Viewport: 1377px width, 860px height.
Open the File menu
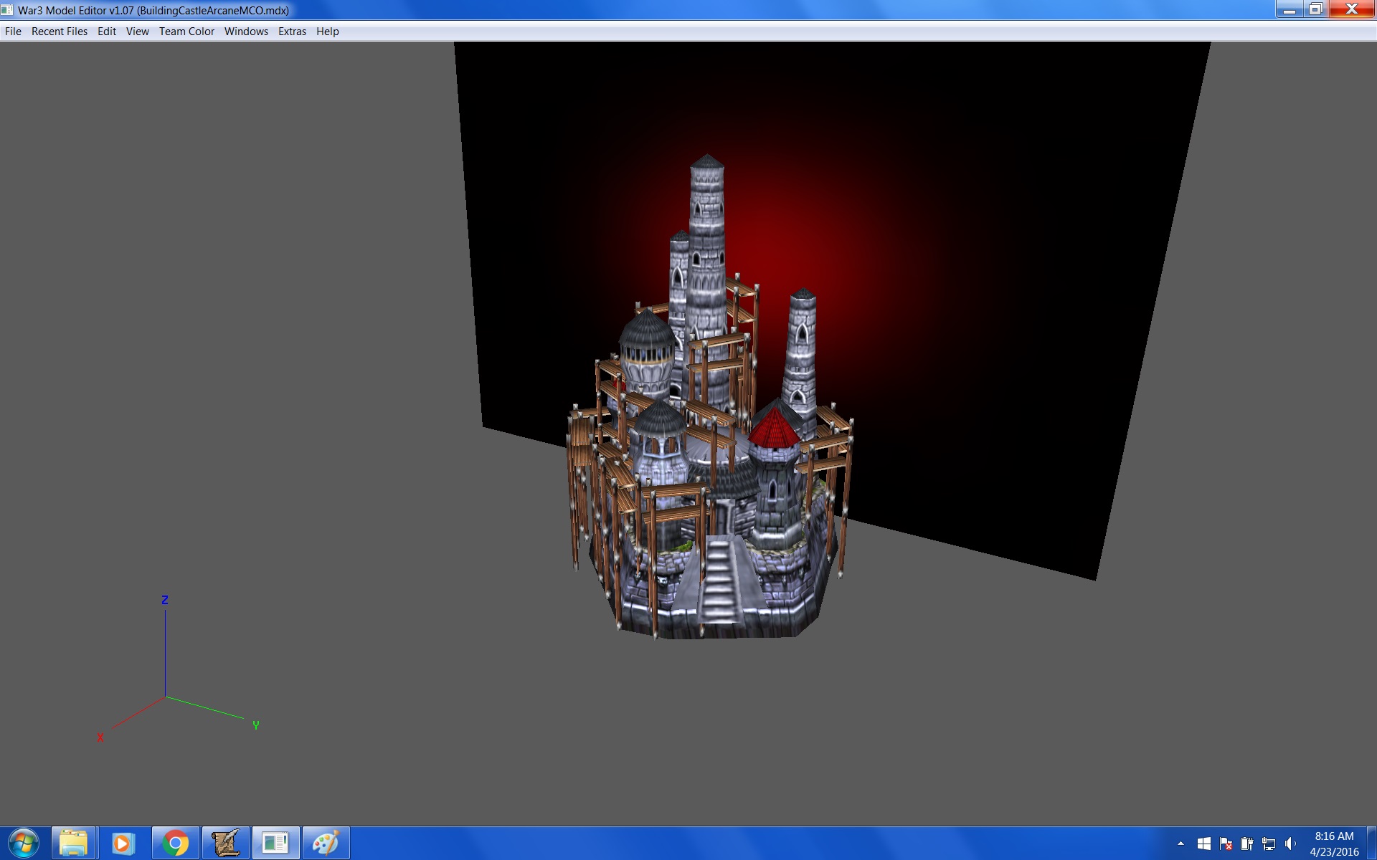point(13,32)
